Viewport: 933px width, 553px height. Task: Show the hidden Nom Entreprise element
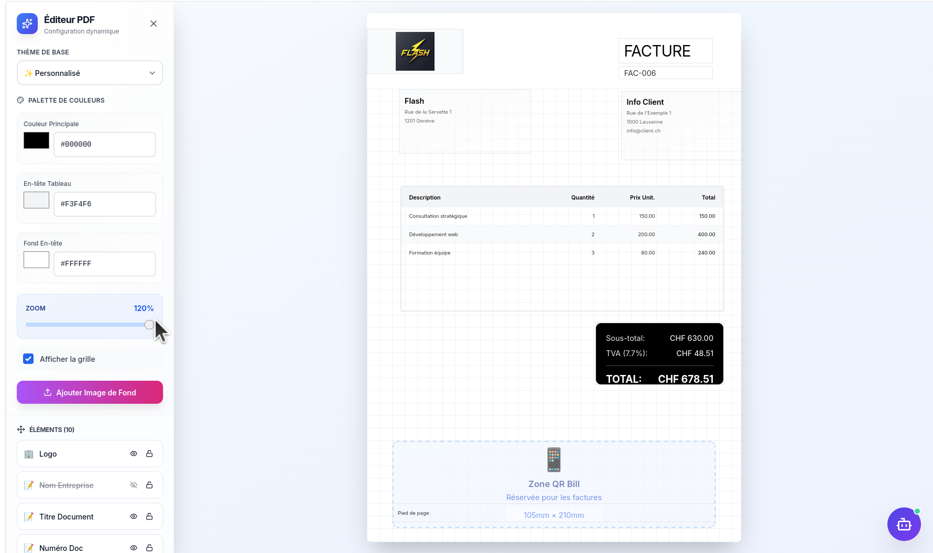[134, 485]
